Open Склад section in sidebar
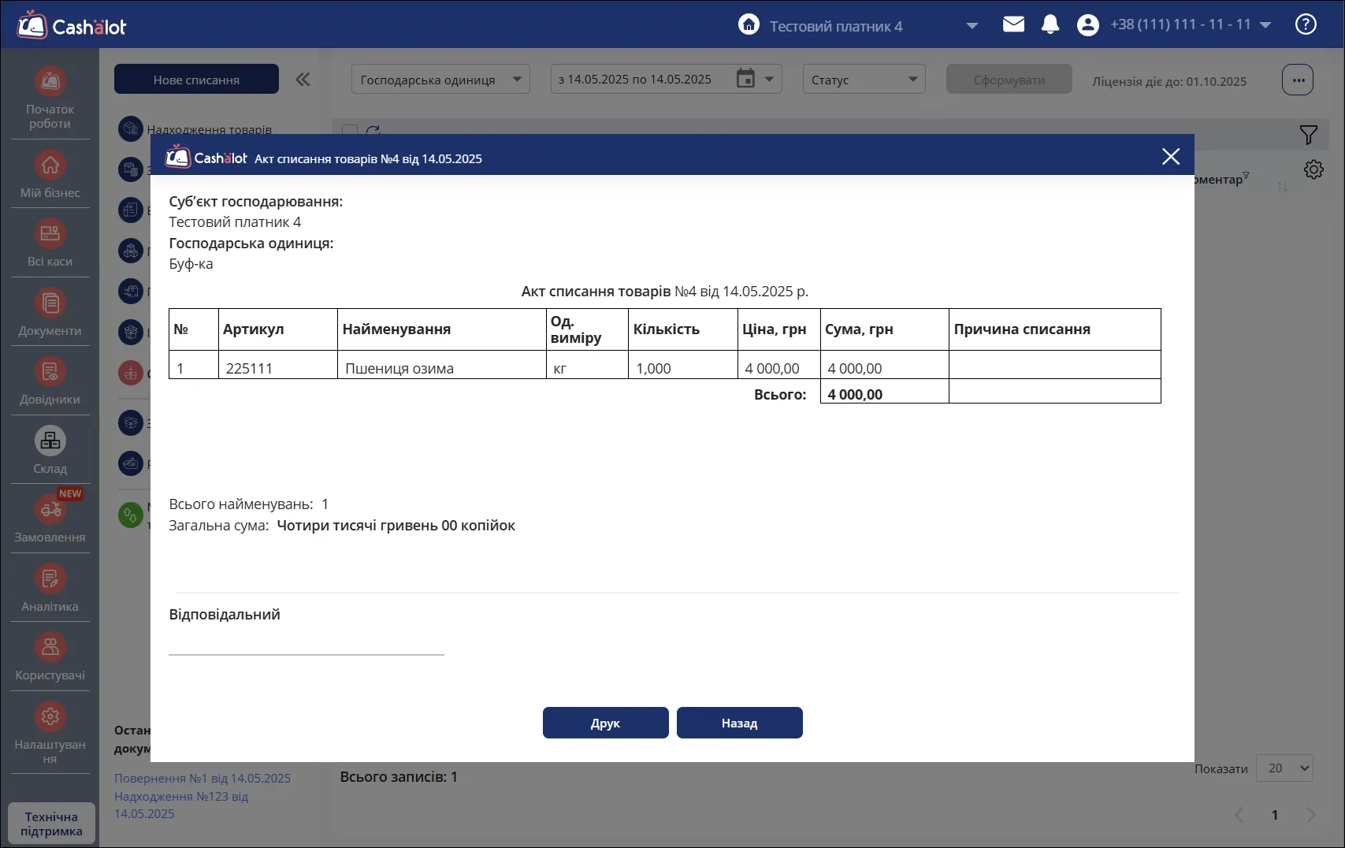The width and height of the screenshot is (1345, 848). click(x=50, y=451)
